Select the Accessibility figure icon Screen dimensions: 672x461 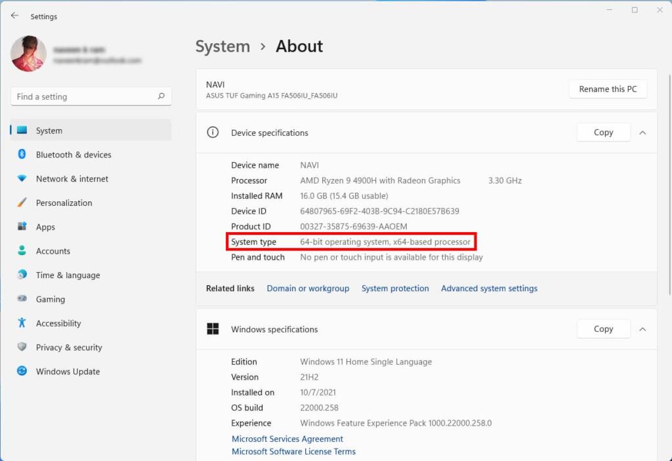point(22,323)
